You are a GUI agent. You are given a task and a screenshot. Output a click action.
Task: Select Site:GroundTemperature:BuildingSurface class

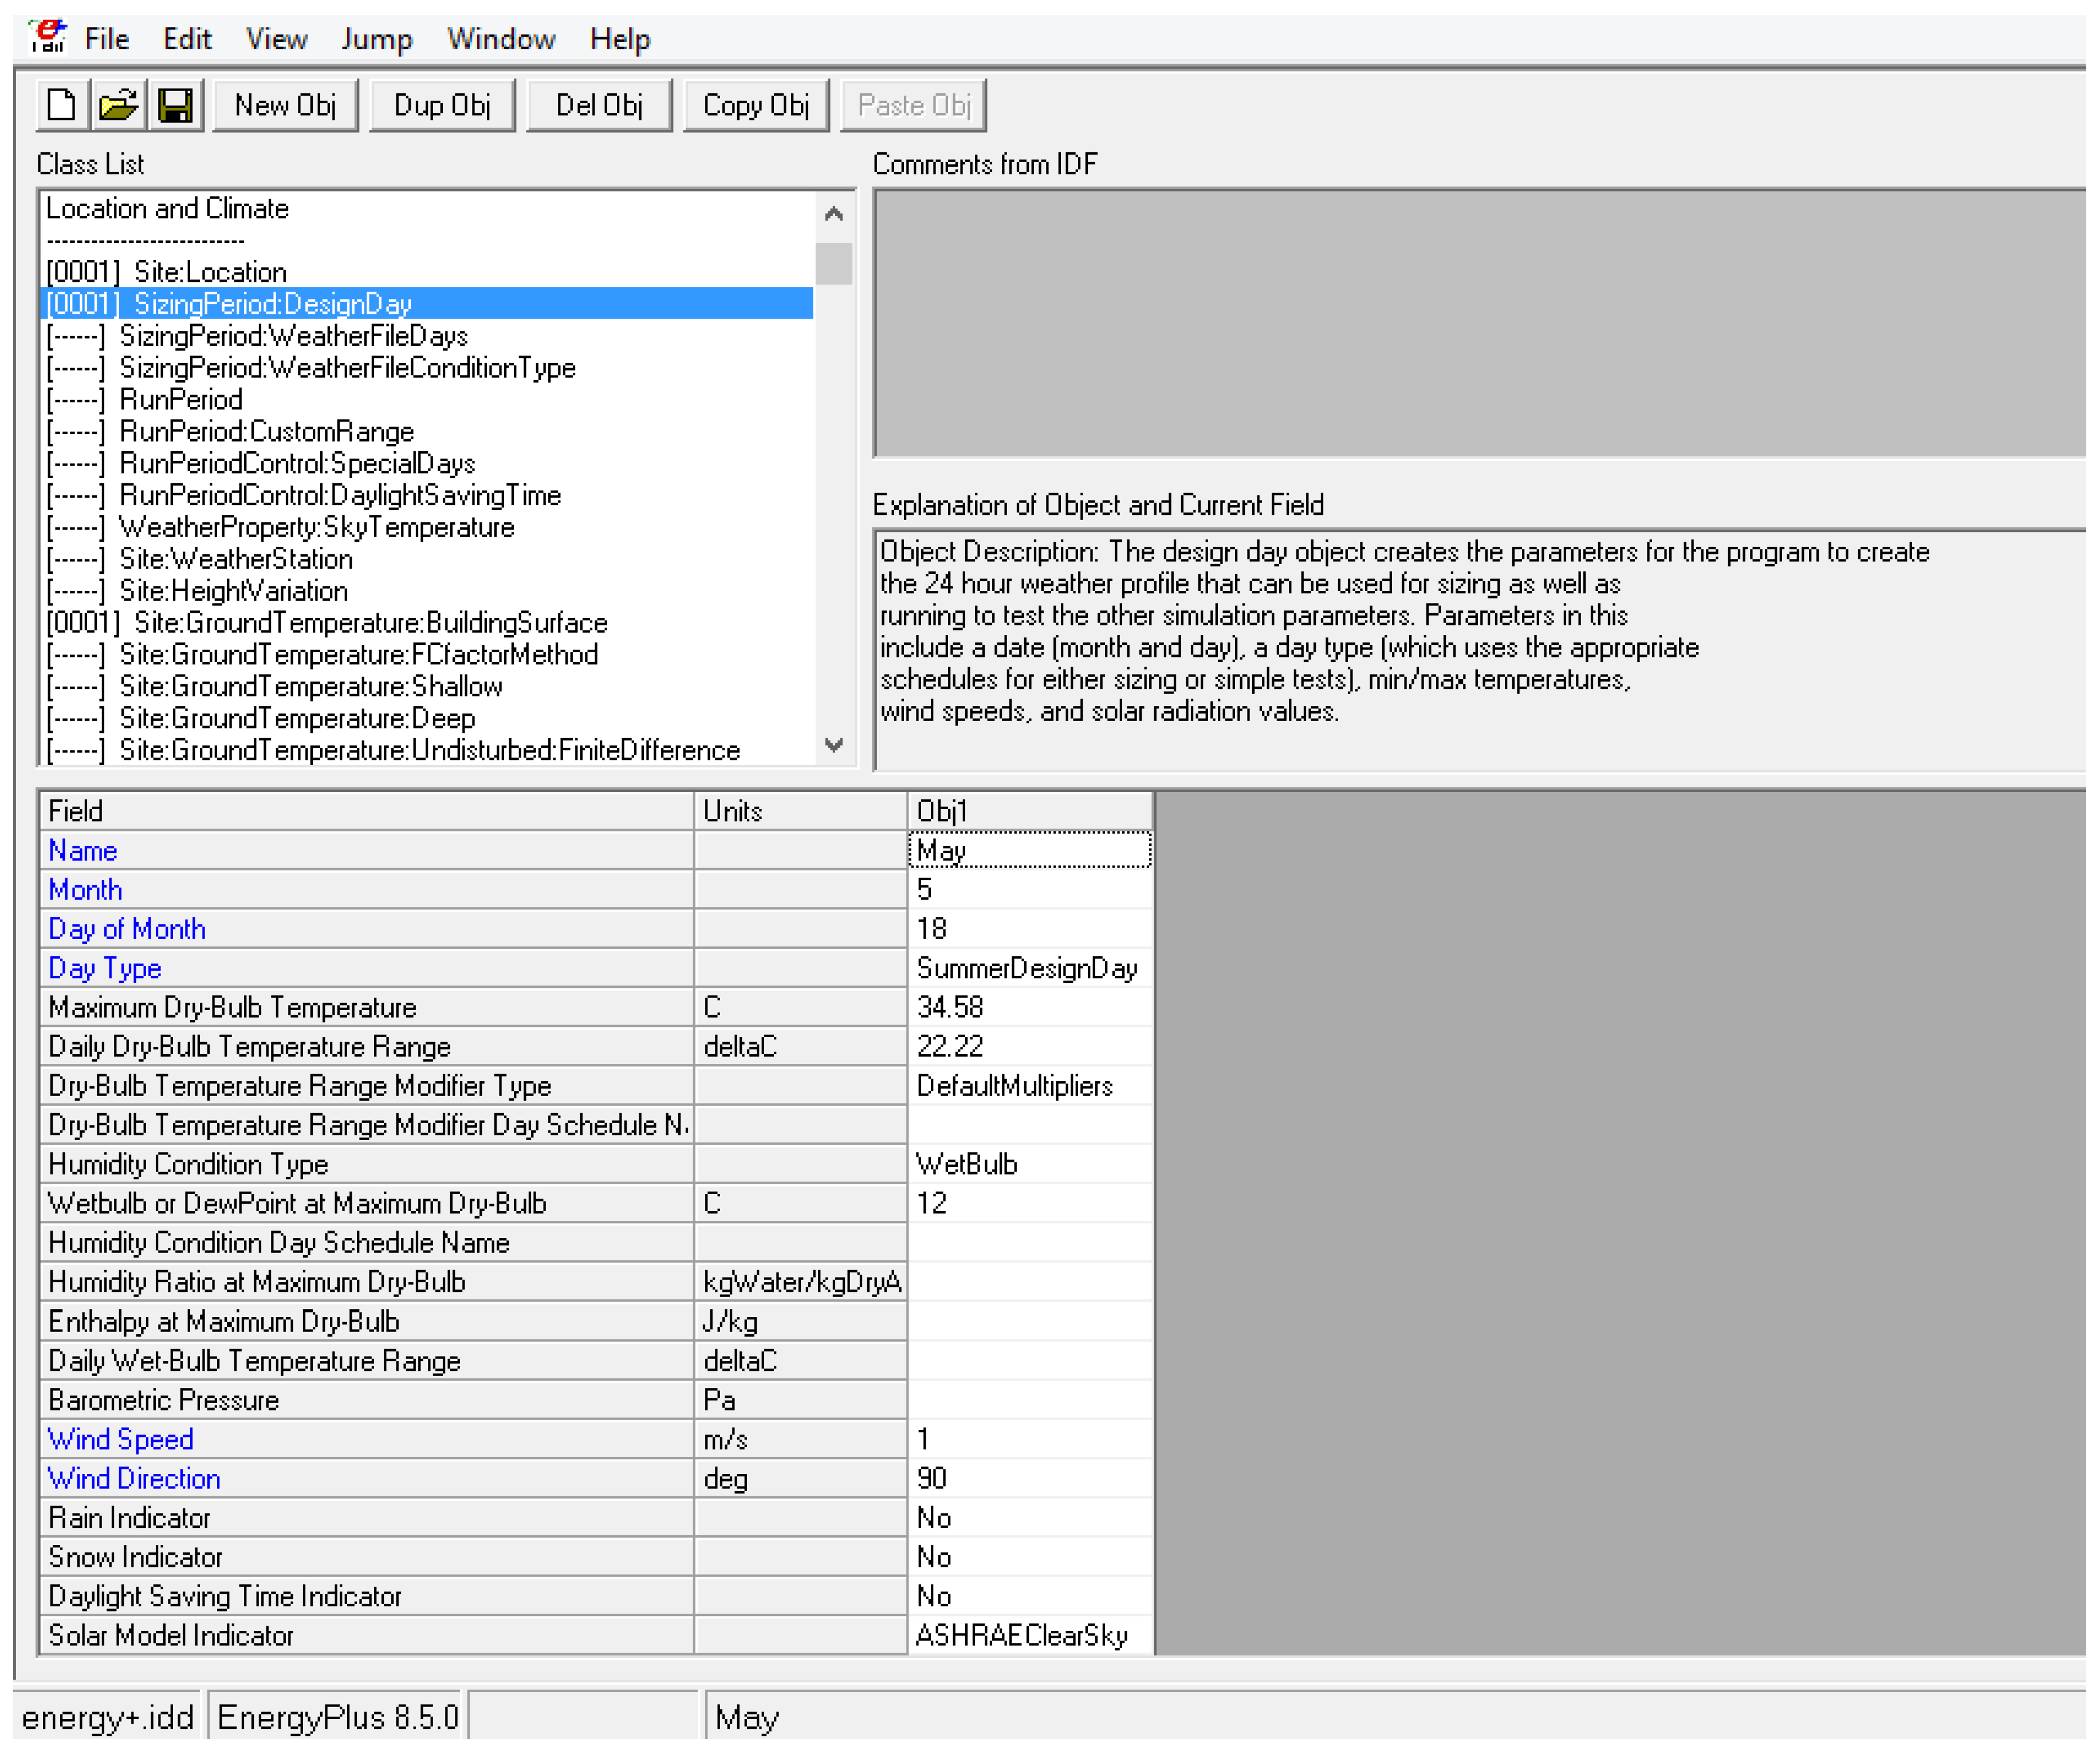[x=370, y=622]
